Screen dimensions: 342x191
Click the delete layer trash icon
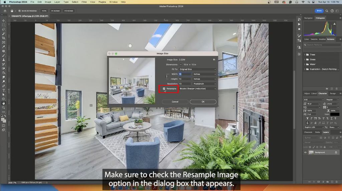[337, 182]
